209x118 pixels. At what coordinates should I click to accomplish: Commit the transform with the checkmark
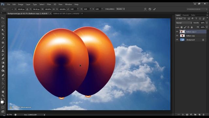pos(154,9)
